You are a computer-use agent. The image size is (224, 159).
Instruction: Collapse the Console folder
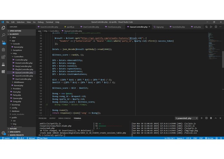[21, 44]
